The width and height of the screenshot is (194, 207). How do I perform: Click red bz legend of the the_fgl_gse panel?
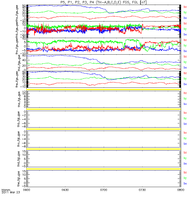coord(185,173)
